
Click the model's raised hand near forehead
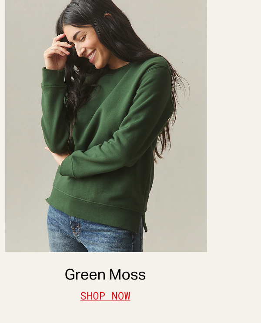(x=57, y=53)
